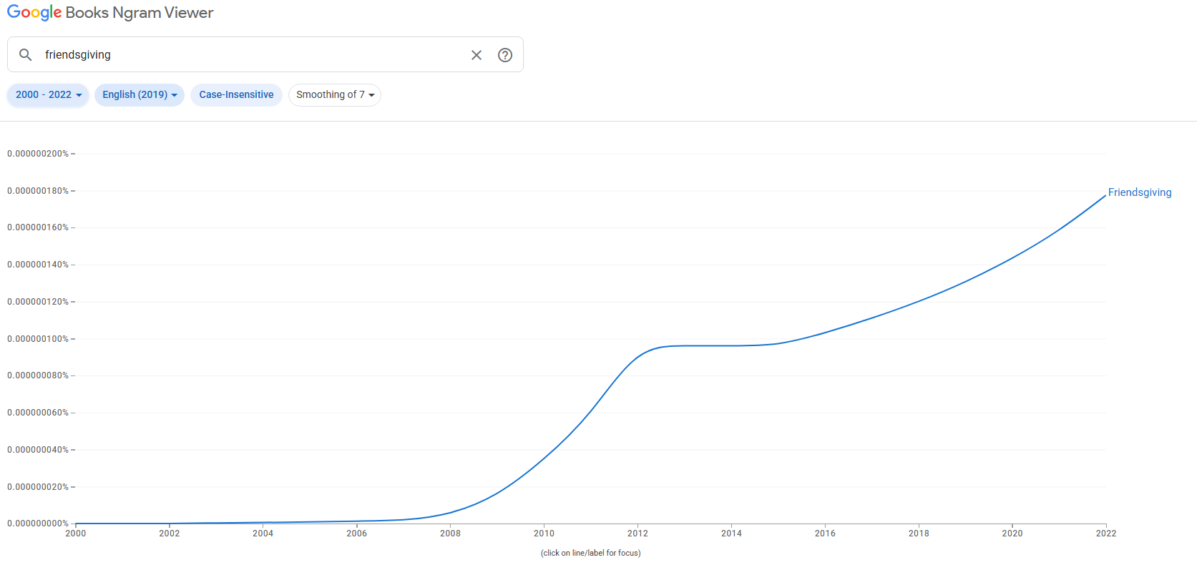The height and width of the screenshot is (570, 1197).
Task: Click the 0.000000080% y-axis label
Action: (x=38, y=375)
